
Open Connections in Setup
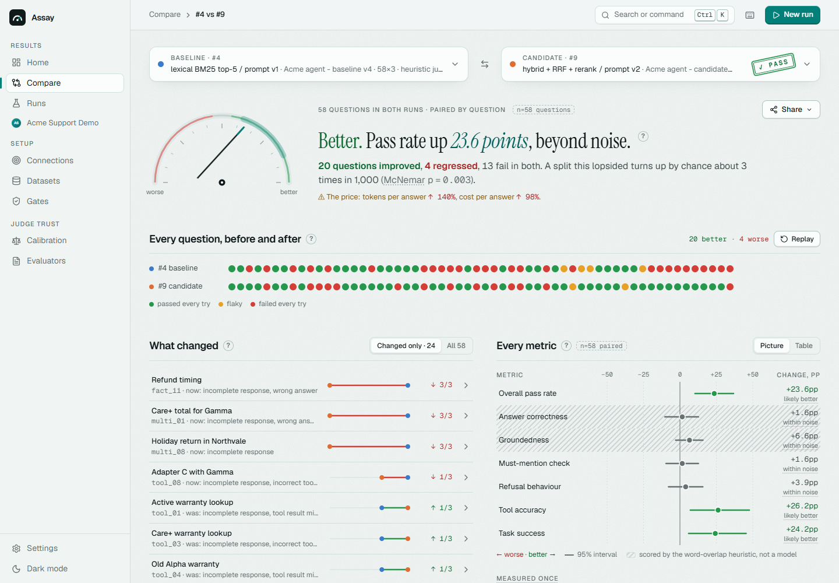(x=65, y=160)
